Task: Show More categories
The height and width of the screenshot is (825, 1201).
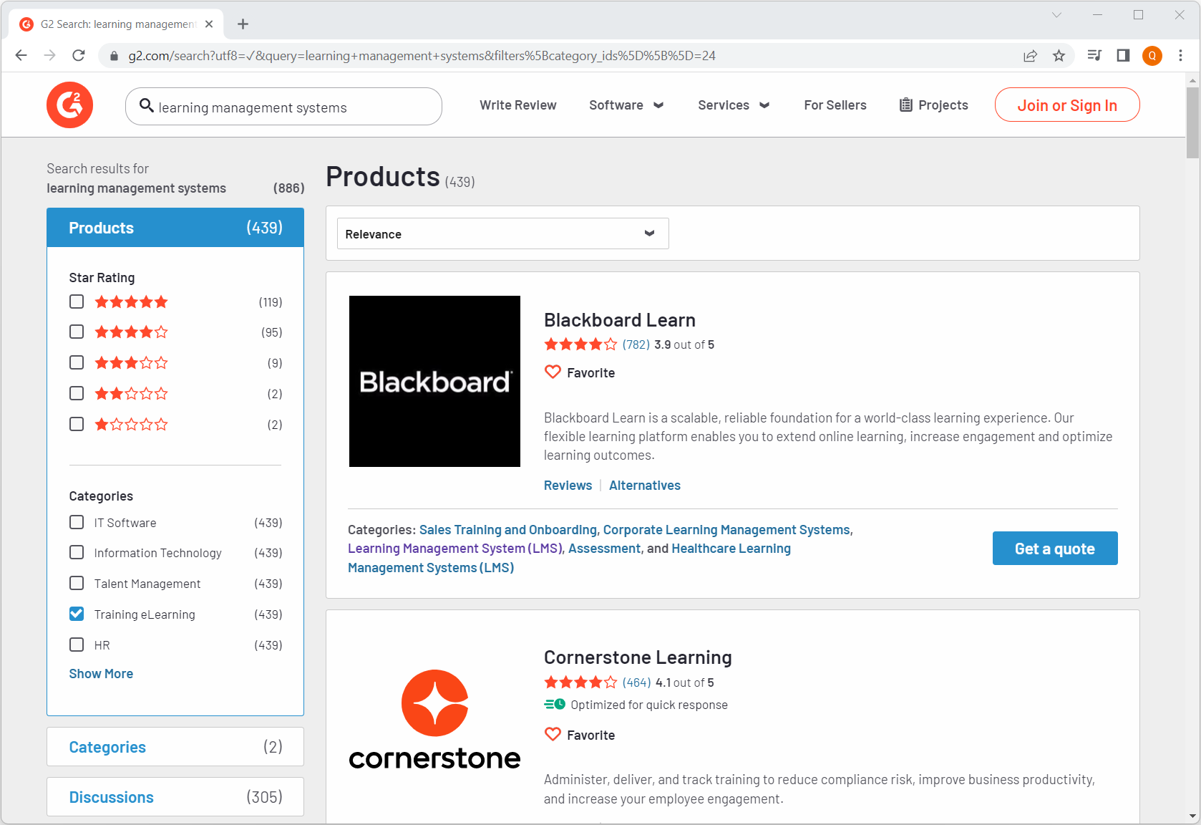Action: point(101,674)
